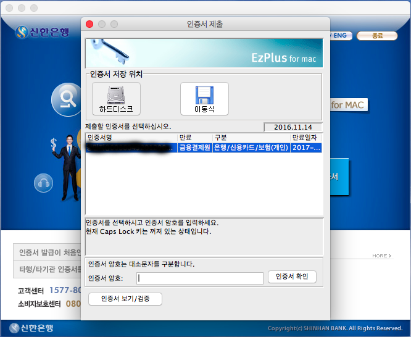Sort by the 인증서명 column header
Screen dimensions: 411x337
(131, 138)
